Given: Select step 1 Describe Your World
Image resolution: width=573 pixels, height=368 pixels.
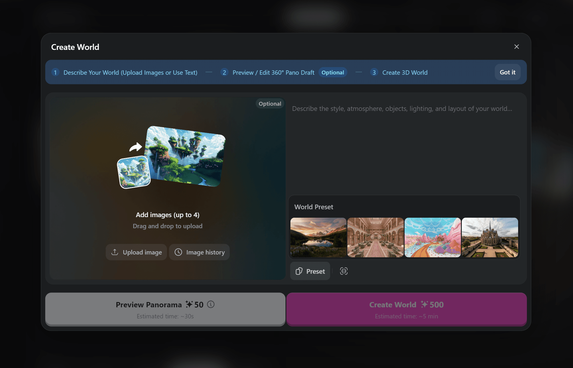Looking at the screenshot, I should tap(124, 72).
